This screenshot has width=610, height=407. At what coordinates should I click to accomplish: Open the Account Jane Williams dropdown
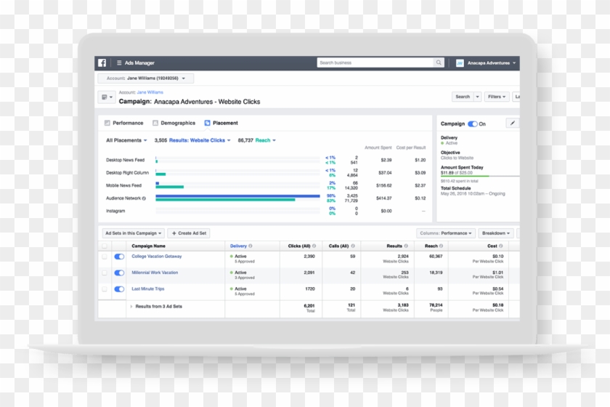(x=146, y=78)
